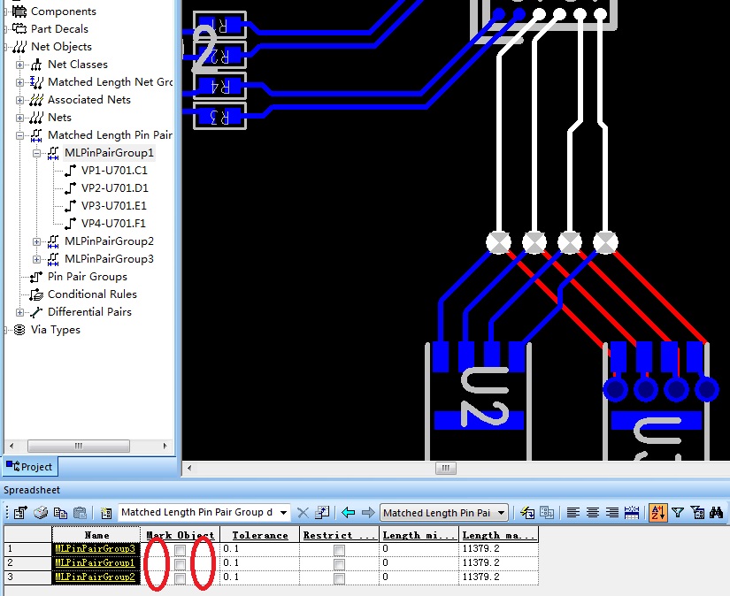Select Net Objects in the tree
Screen dimensions: 730x596
(61, 47)
